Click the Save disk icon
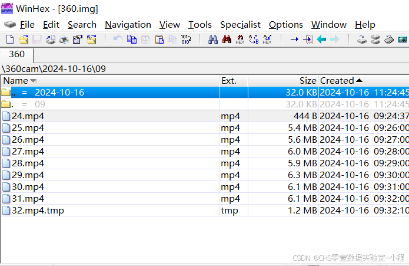 (x=36, y=40)
